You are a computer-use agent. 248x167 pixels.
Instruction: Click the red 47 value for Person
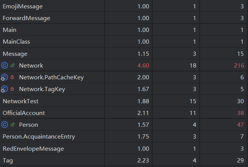coord(240,125)
